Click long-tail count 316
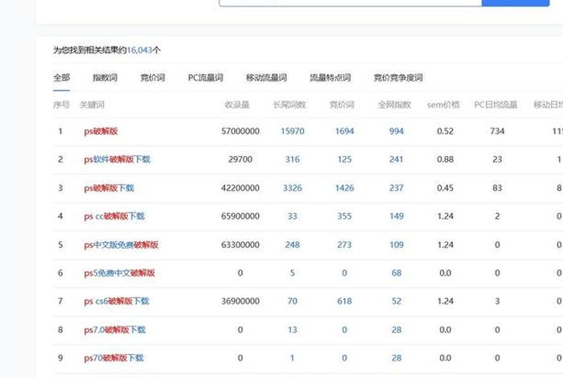563x378 pixels. click(x=292, y=159)
